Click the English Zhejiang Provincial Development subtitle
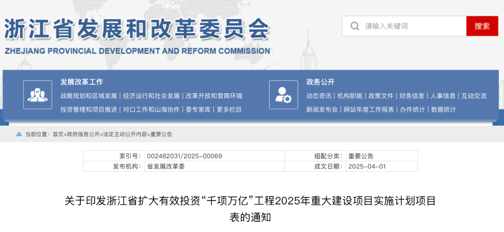The image size is (504, 232). 137,51
